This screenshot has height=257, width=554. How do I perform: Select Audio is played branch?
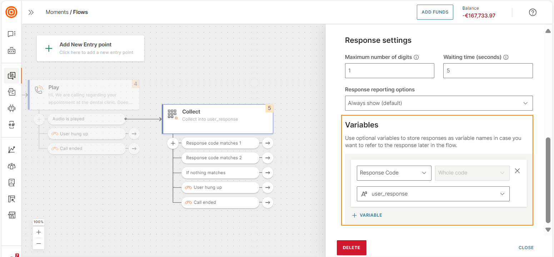[87, 119]
